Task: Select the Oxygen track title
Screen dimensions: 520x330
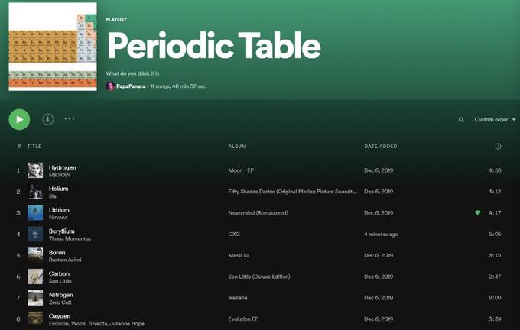Action: pyautogui.click(x=60, y=315)
